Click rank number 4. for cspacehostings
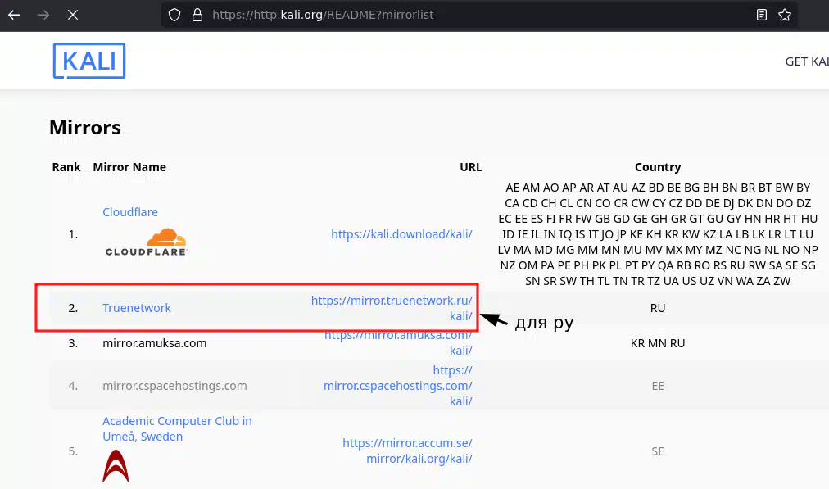 point(73,386)
